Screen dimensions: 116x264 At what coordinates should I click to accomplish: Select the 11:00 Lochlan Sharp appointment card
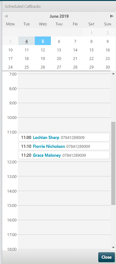pos(64,137)
